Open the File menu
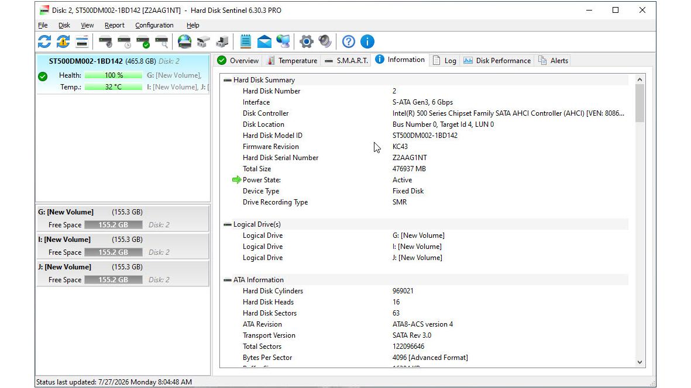 pos(43,25)
